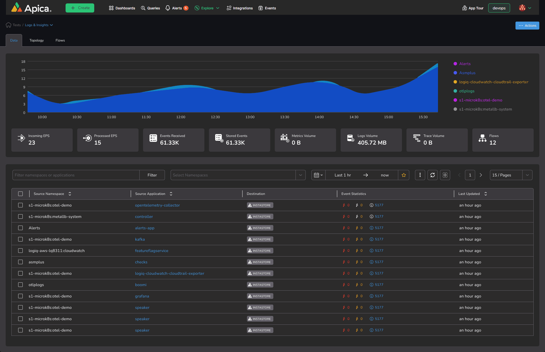Toggle the select-all checkbox in header
Screen dimensions: 545x352
(20, 194)
